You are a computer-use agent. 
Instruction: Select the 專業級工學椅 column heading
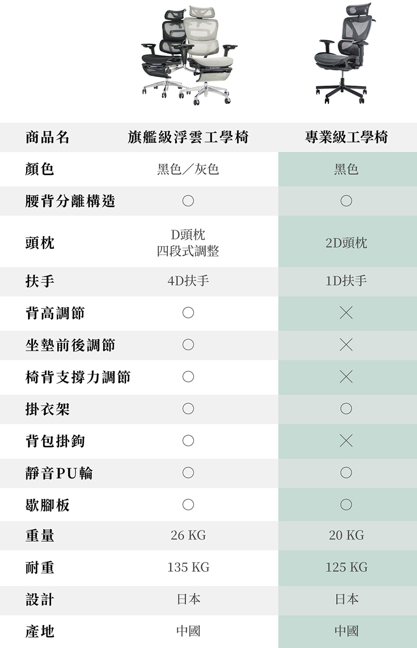point(346,137)
